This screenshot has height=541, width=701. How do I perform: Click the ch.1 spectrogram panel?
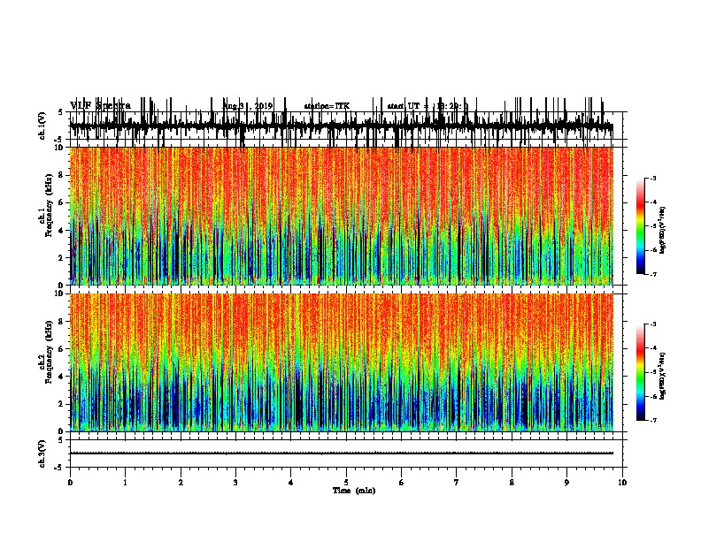point(342,216)
